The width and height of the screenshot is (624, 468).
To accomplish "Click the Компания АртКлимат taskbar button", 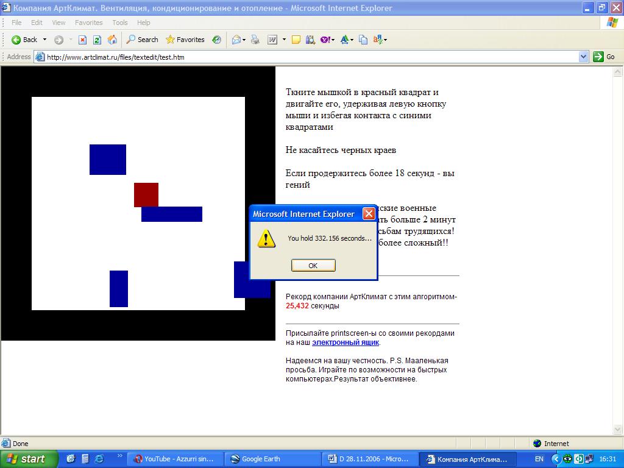I will click(467, 459).
